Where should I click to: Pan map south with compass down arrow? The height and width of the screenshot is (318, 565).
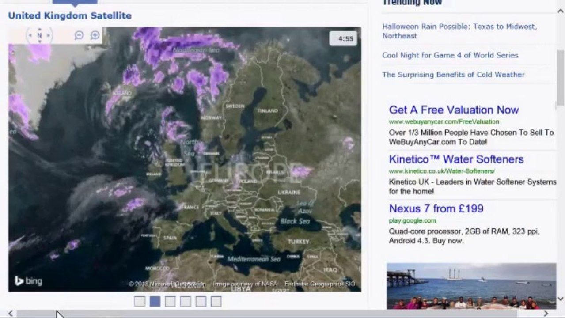tap(39, 42)
